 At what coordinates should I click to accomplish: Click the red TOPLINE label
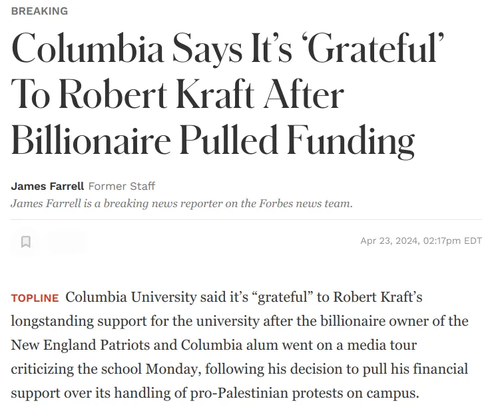coord(35,298)
